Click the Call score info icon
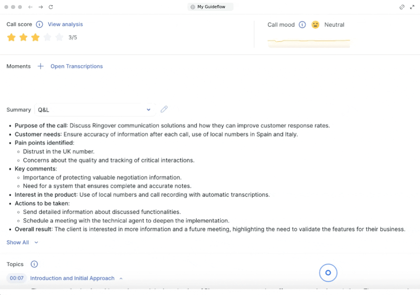This screenshot has height=295, width=420. (x=39, y=25)
